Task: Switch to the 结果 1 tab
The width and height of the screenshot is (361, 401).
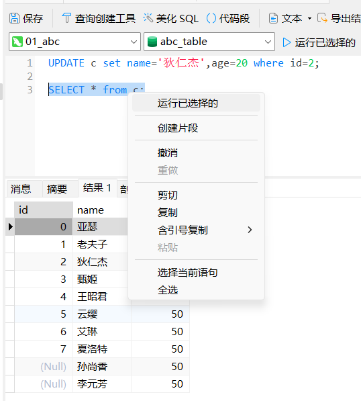Action: point(97,188)
